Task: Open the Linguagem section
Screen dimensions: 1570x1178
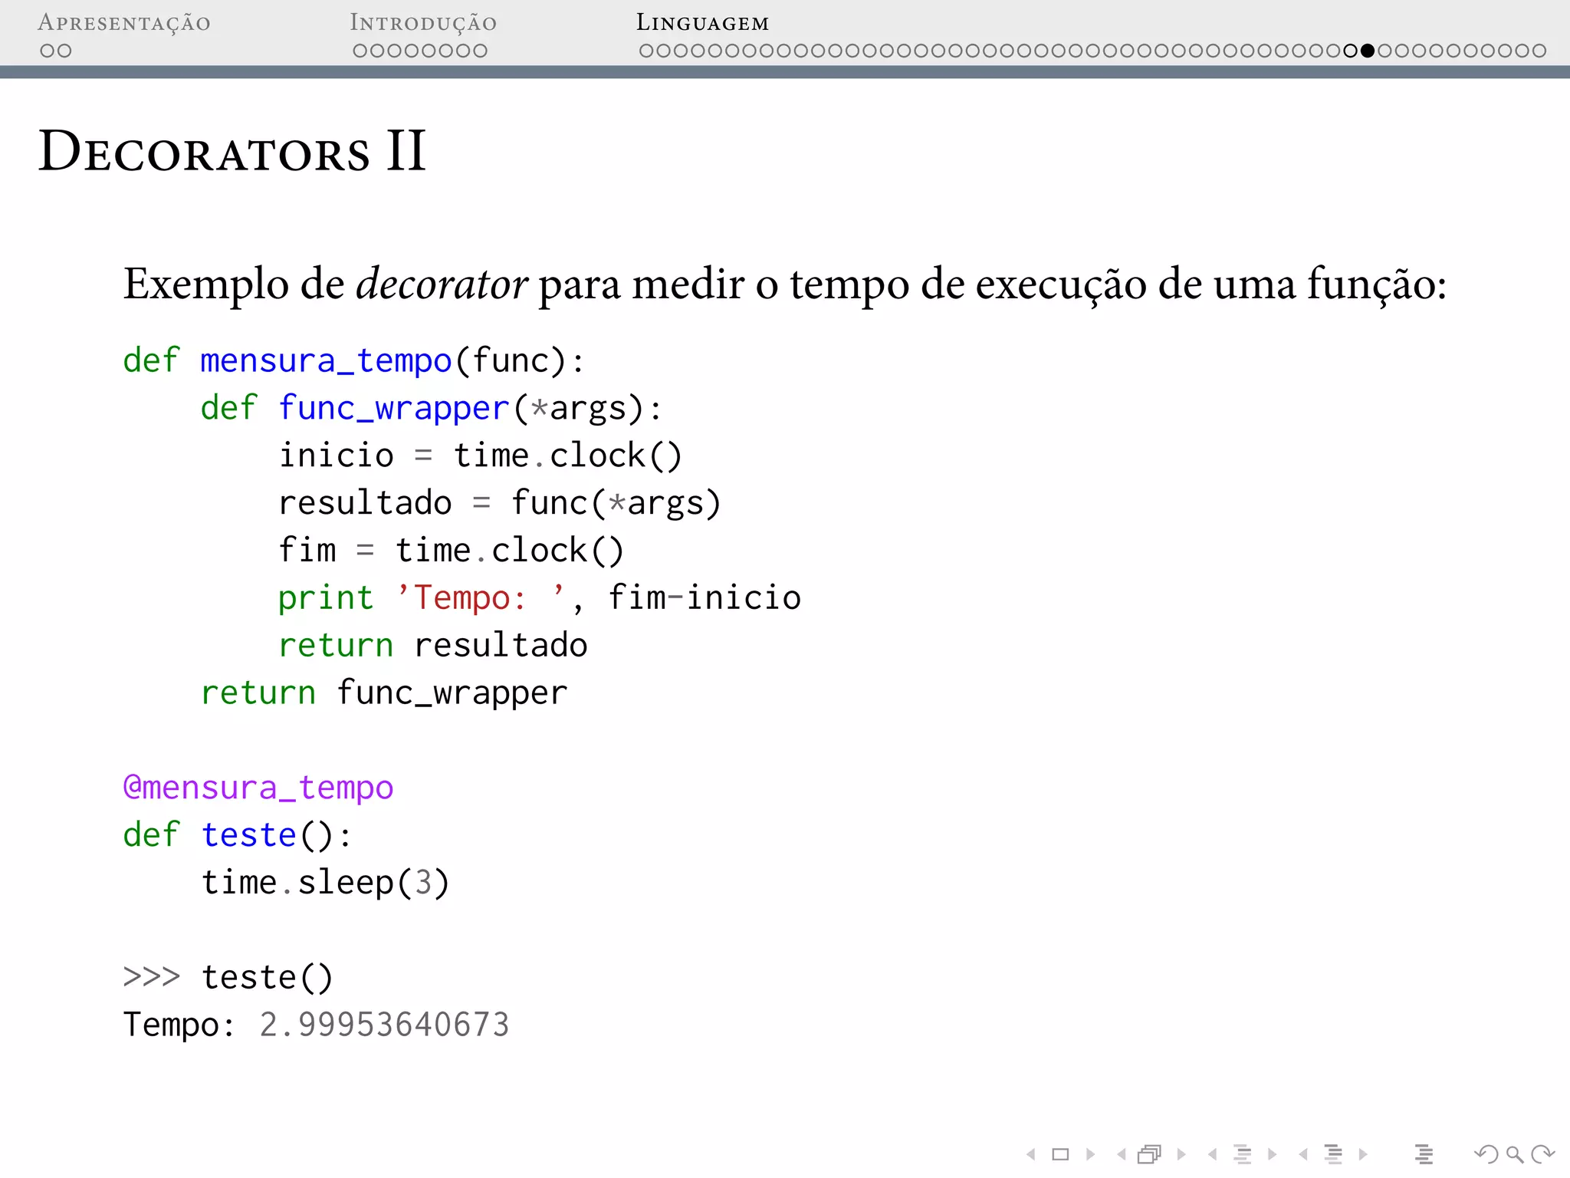Action: [702, 23]
